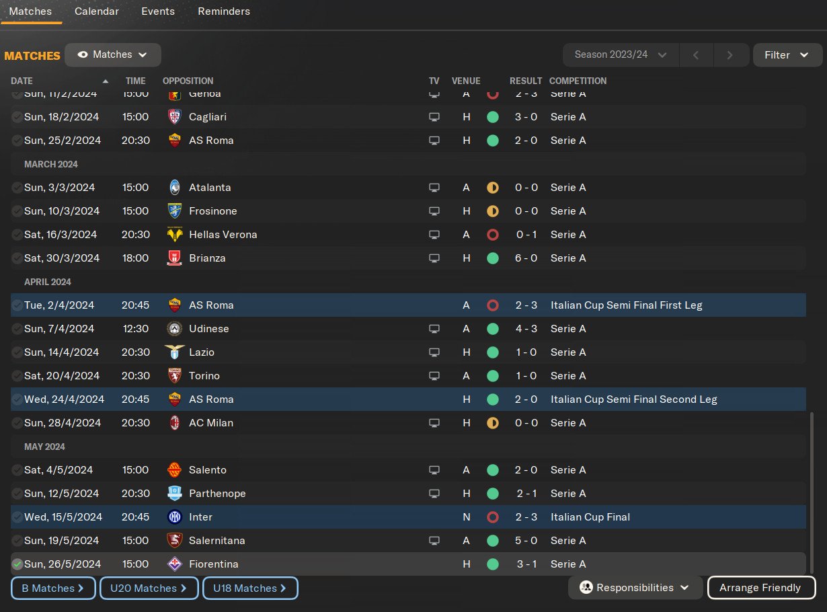The image size is (827, 612).
Task: Open the U20 Matches link
Action: (x=149, y=588)
